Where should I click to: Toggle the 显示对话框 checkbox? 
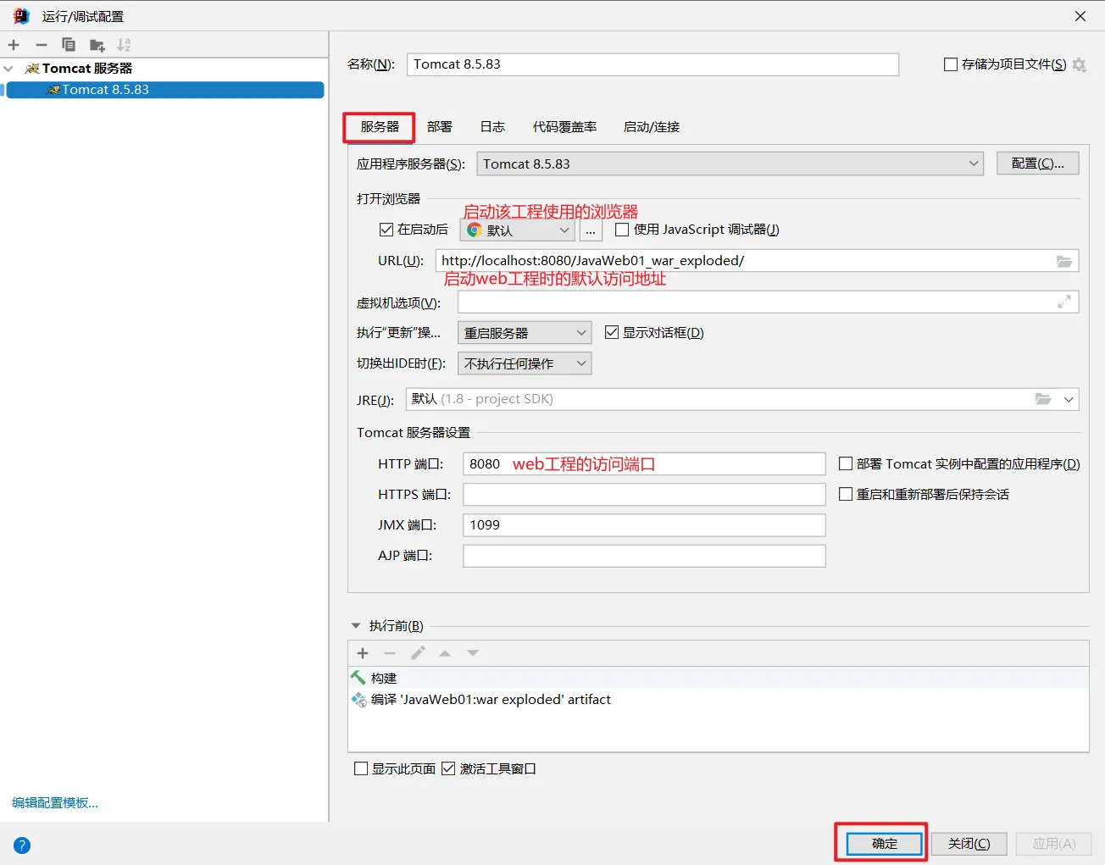(612, 332)
